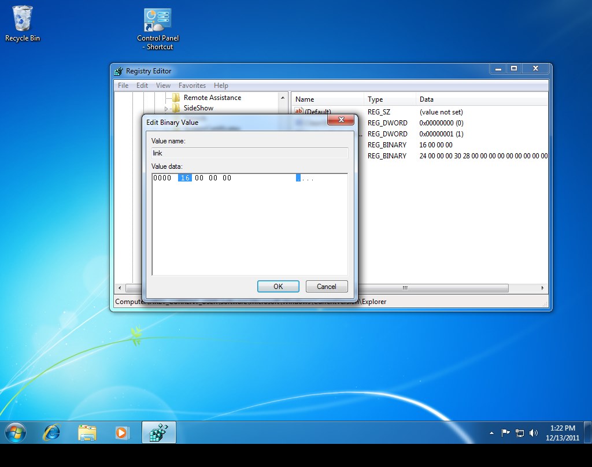This screenshot has height=467, width=592.
Task: Click the taskbar clock showing 1:22 PM
Action: [x=562, y=433]
